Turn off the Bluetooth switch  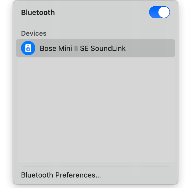(x=159, y=12)
